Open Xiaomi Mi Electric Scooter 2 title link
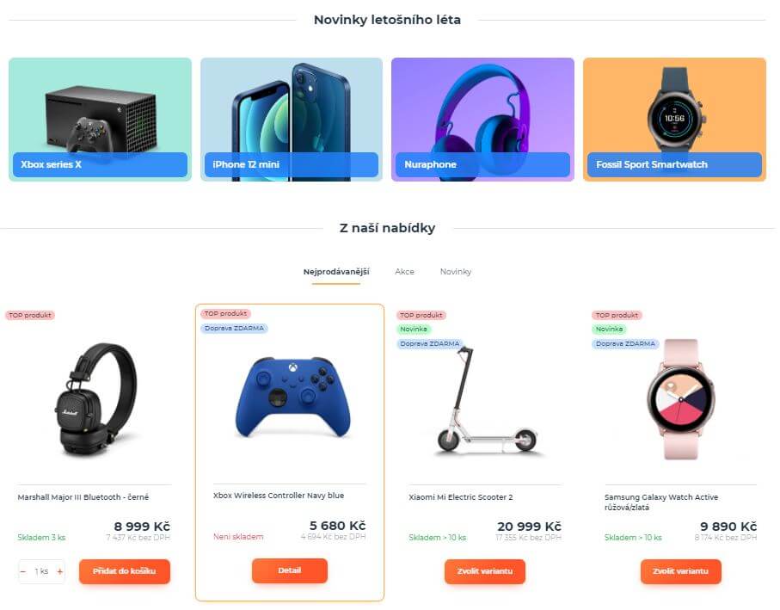 (461, 497)
